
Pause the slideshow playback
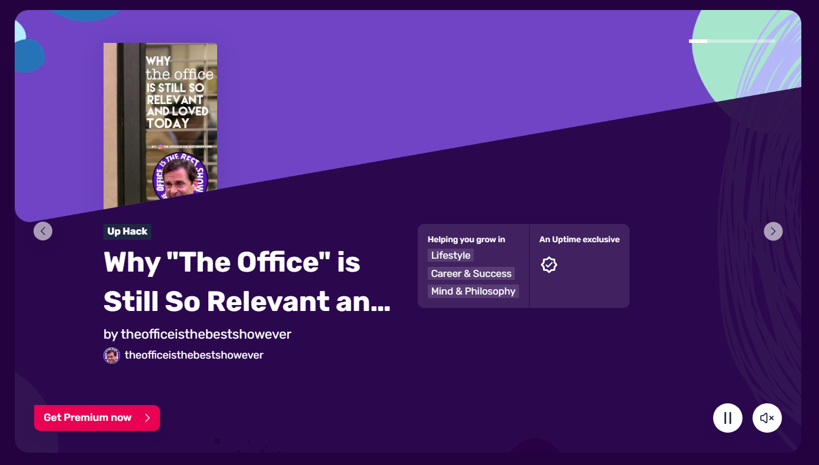(727, 418)
